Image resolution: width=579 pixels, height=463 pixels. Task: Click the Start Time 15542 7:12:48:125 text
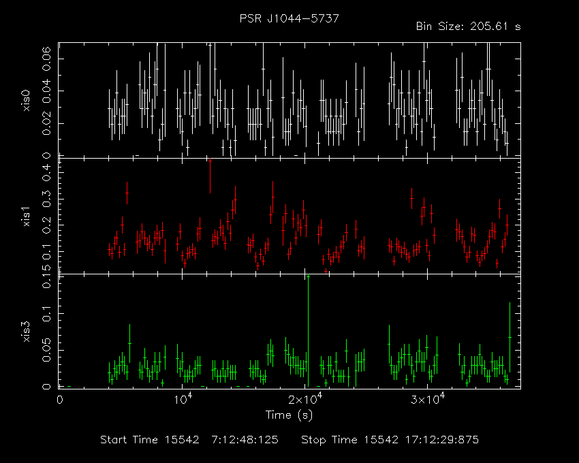[x=189, y=440]
